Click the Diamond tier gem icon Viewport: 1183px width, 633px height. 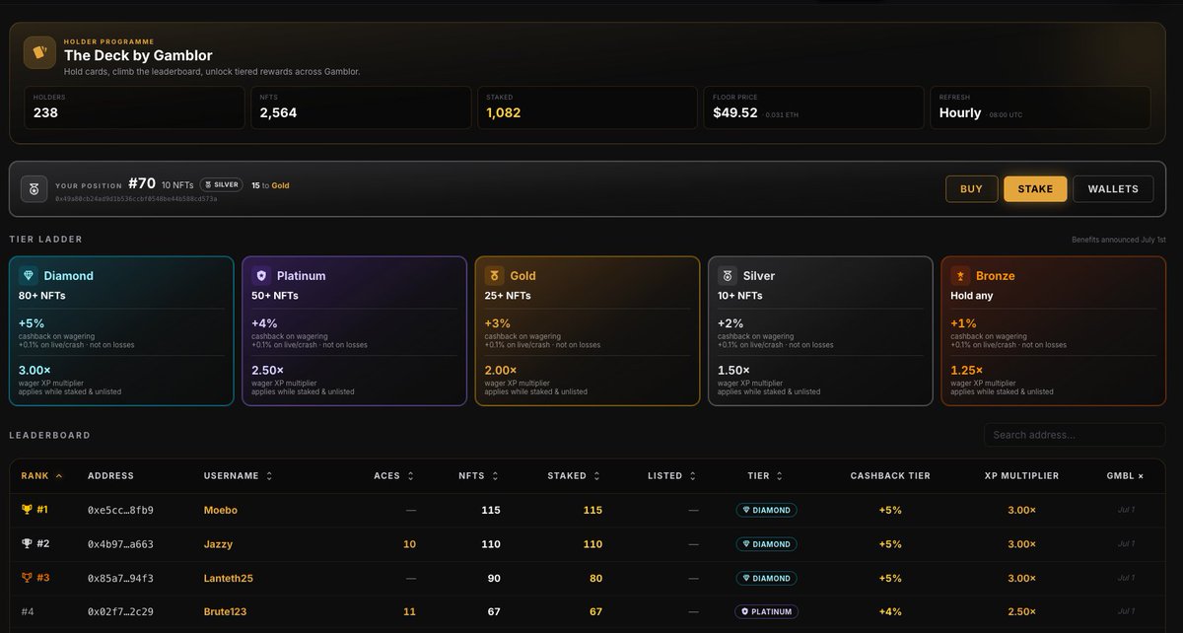coord(28,276)
